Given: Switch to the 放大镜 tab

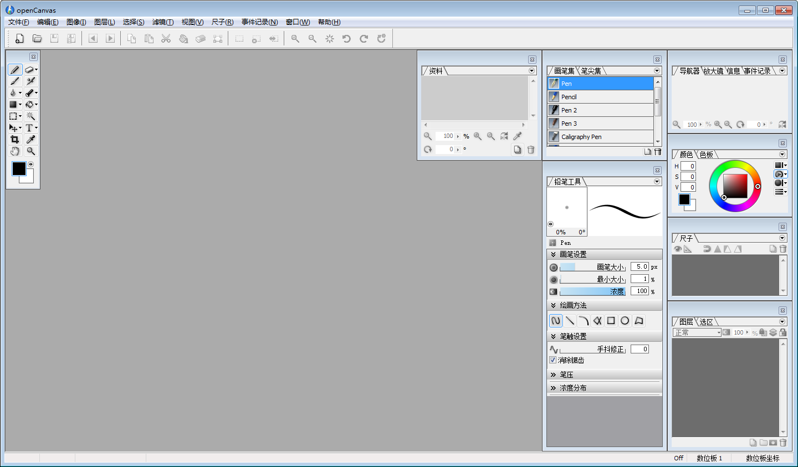Looking at the screenshot, I should [x=713, y=71].
